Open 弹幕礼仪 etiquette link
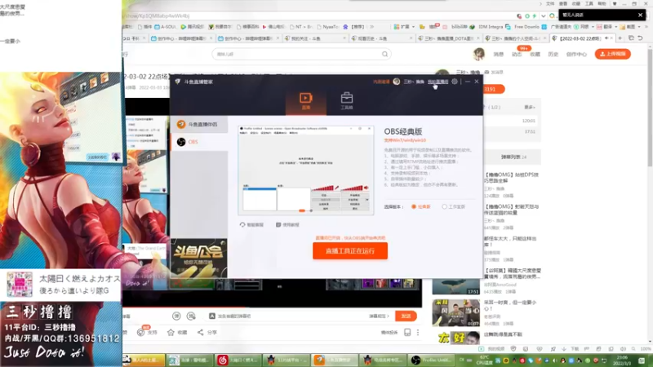The height and width of the screenshot is (367, 653). click(379, 316)
